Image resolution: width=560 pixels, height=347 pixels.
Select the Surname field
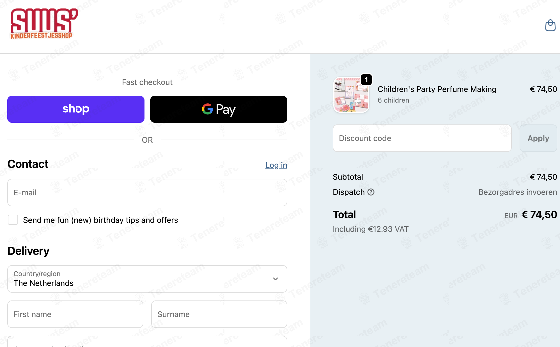(x=219, y=314)
